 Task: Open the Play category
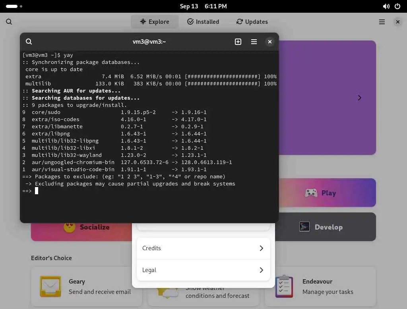(327, 193)
